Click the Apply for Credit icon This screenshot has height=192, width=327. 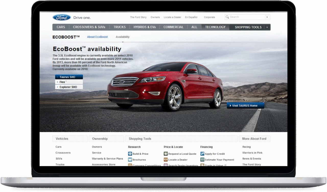point(202,154)
